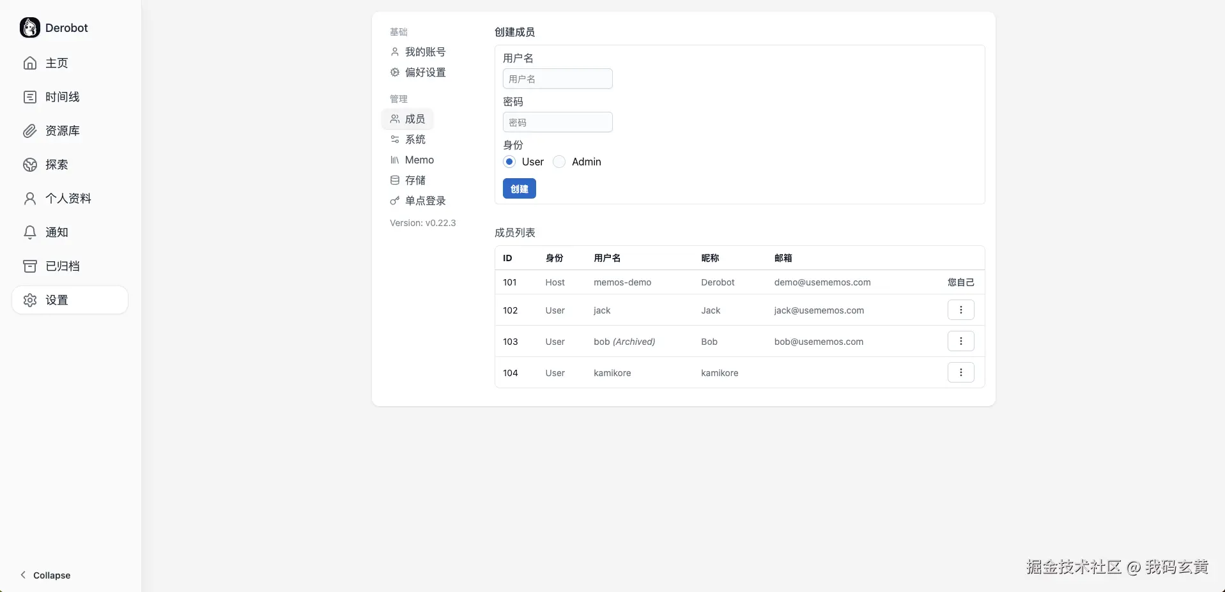Click the explore (探索) globe icon

(30, 164)
